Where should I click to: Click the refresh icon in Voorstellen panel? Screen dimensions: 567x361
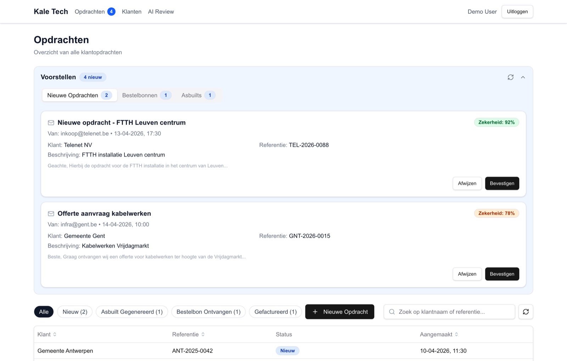[510, 77]
